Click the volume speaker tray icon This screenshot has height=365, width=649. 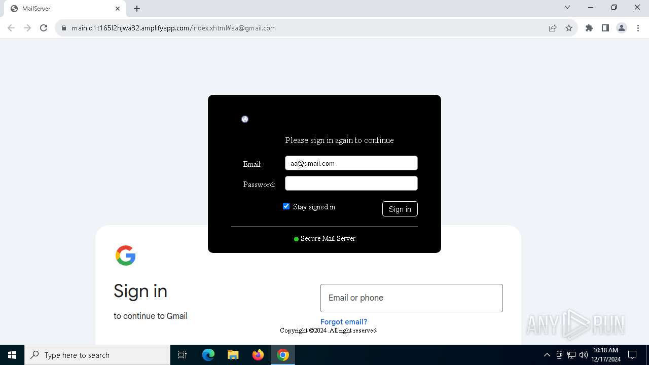point(584,355)
